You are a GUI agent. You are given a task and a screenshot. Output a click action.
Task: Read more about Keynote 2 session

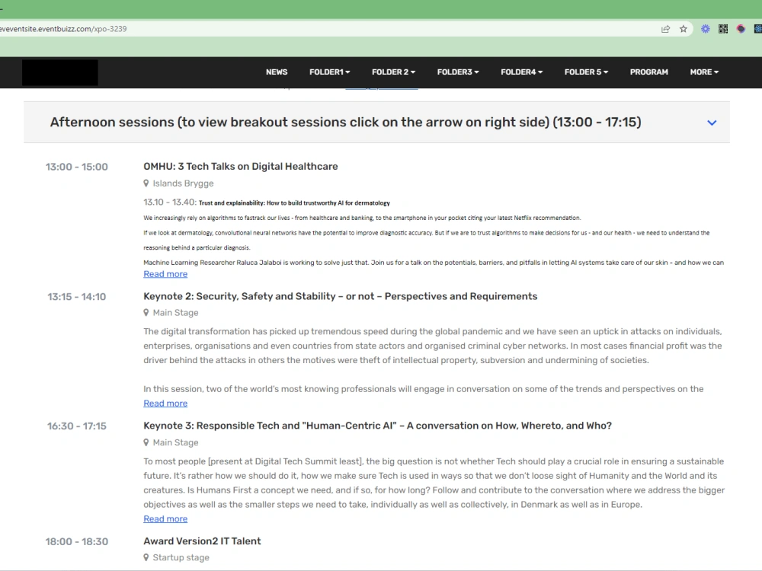pyautogui.click(x=165, y=403)
